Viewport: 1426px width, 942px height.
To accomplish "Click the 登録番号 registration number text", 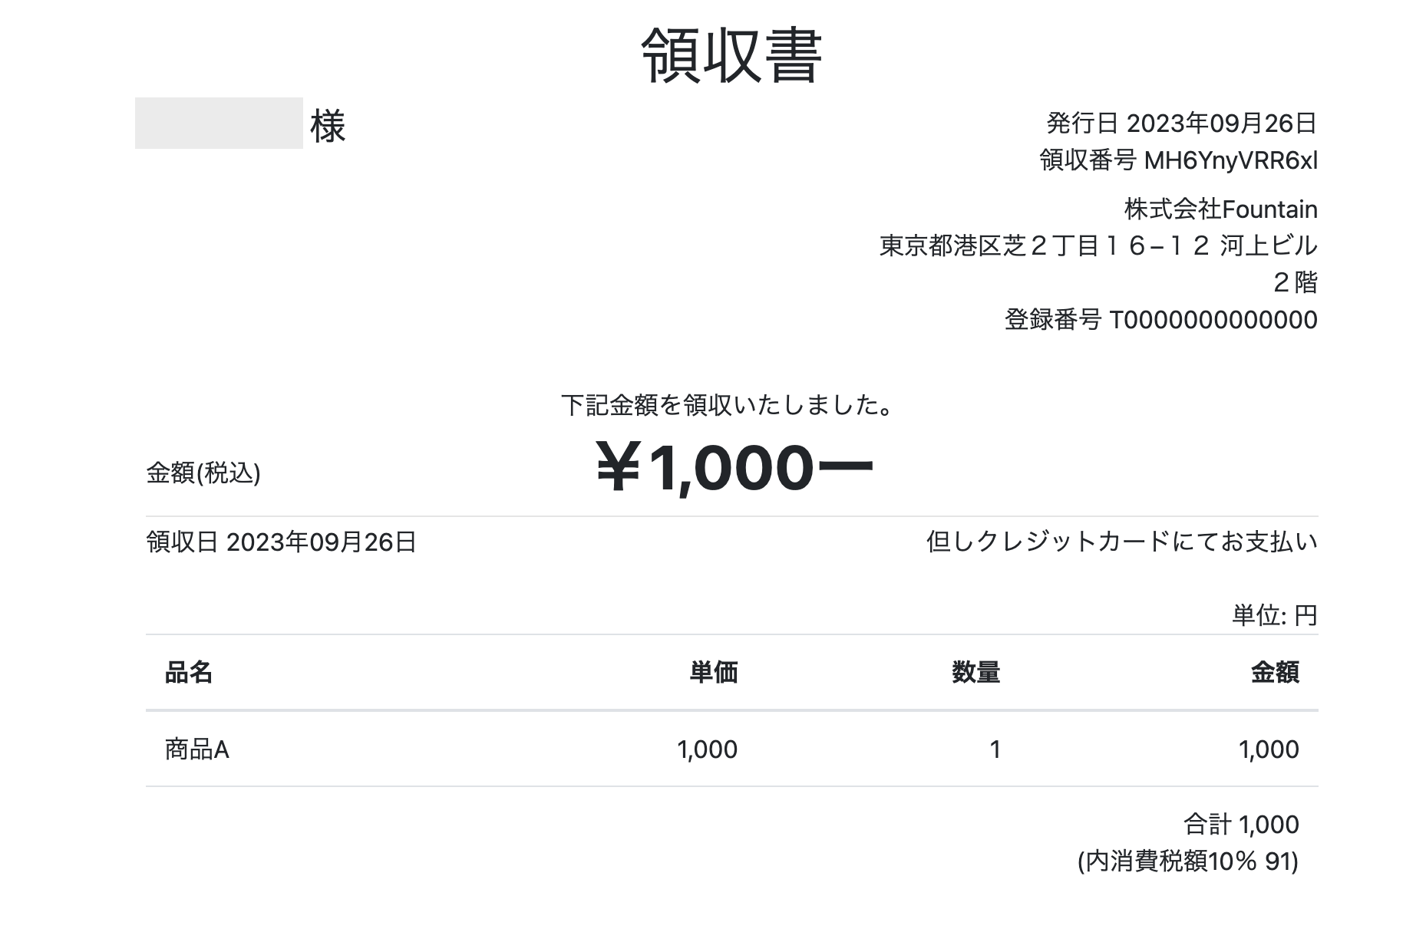I will point(1160,320).
